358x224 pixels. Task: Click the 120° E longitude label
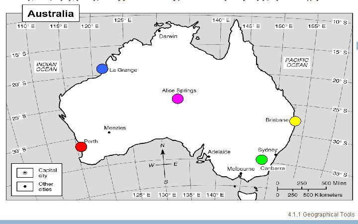coord(90,26)
